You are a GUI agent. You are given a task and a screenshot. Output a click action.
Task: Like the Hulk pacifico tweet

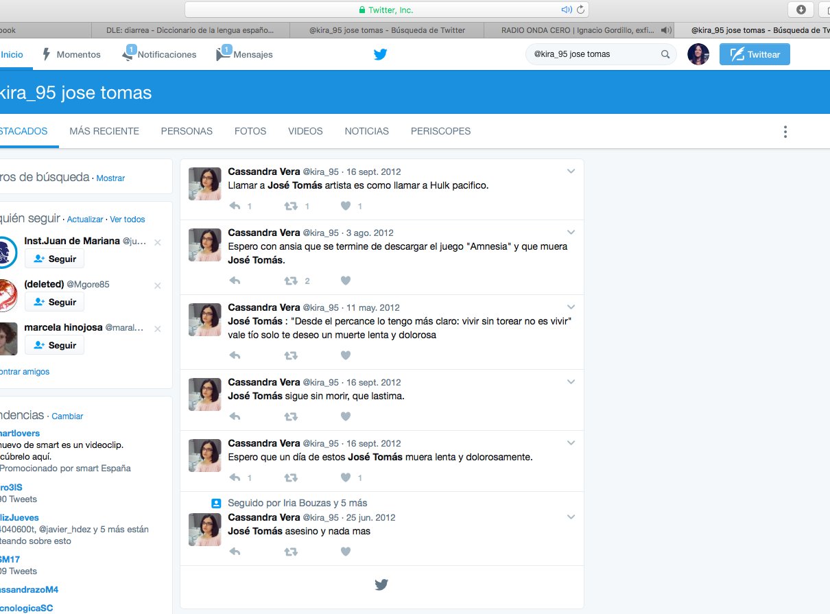point(346,206)
